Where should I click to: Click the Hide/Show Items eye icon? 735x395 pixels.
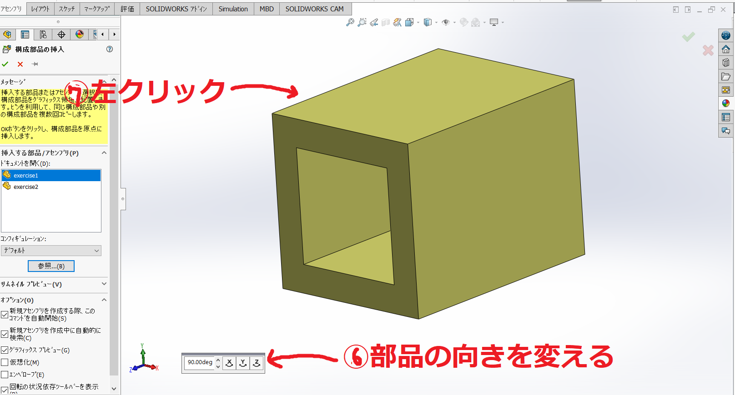pos(446,22)
